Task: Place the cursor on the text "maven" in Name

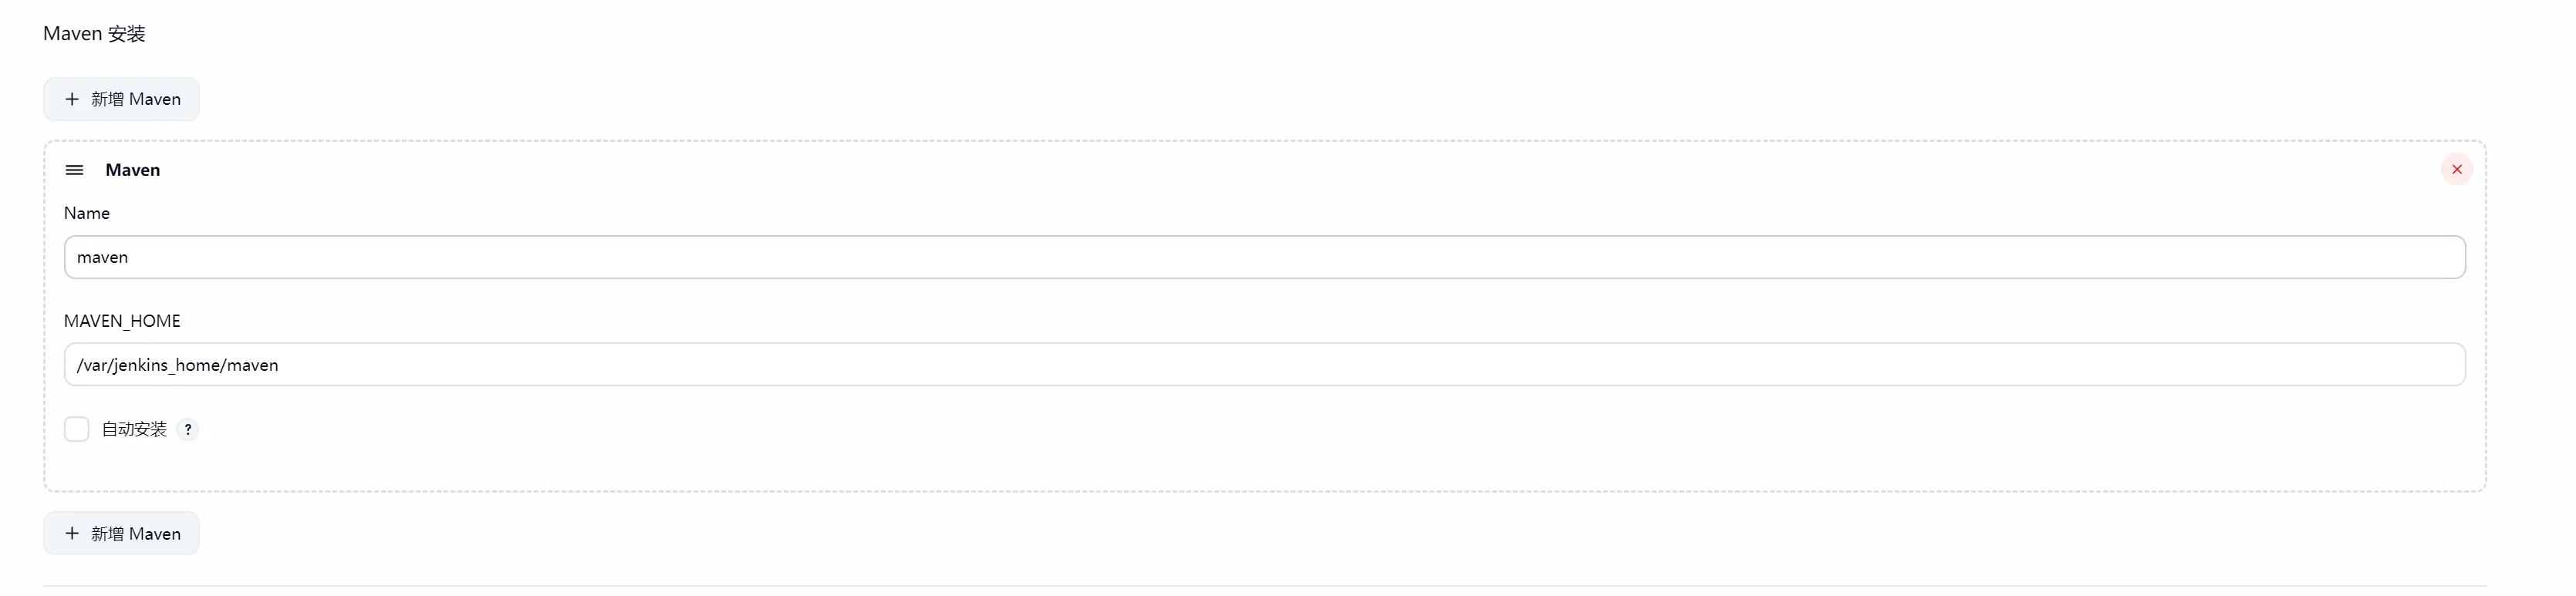Action: pos(103,257)
